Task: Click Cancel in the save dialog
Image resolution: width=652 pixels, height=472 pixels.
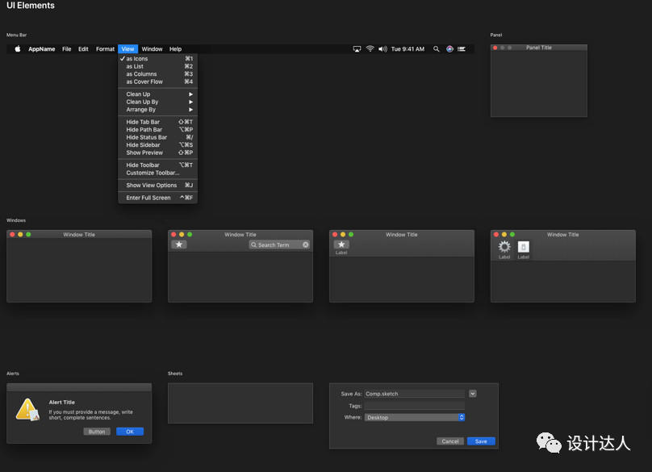Action: pyautogui.click(x=450, y=441)
